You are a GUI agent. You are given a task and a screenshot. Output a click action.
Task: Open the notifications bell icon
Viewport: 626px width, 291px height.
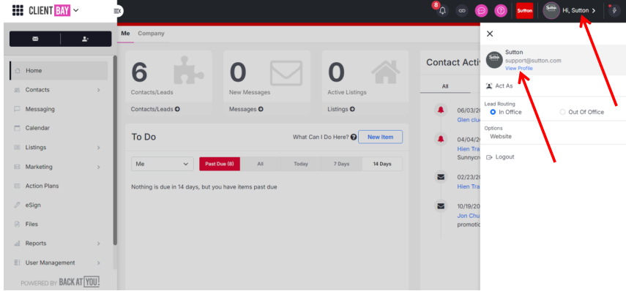coord(442,11)
